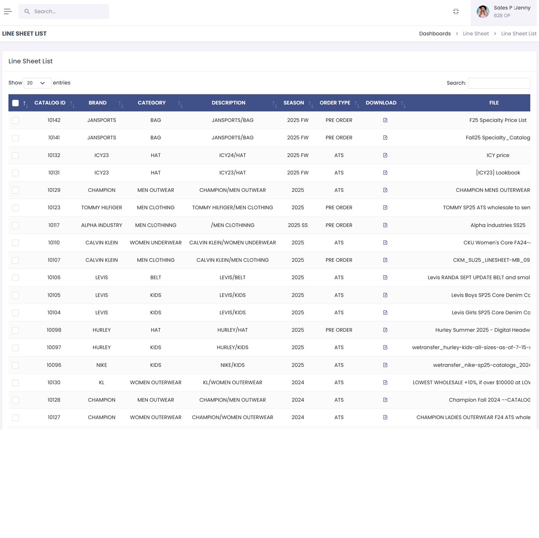Viewport: 539px width, 538px height.
Task: Open the hamburger sidebar menu
Action: [x=8, y=12]
